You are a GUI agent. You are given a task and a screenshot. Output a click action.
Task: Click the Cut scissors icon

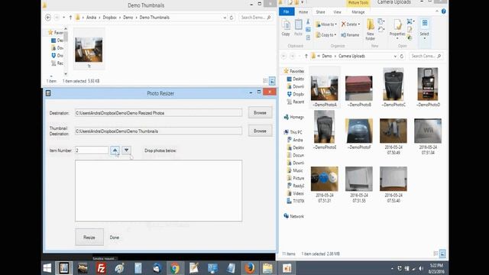coord(308,21)
